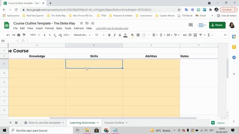Toggle strikethrough formatting
The width and height of the screenshot is (239, 134).
point(120,35)
